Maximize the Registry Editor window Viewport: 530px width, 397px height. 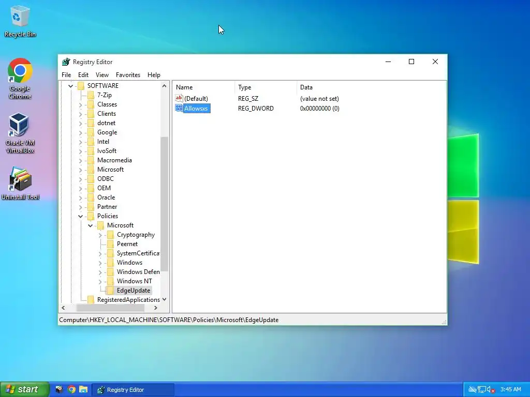[x=411, y=62]
